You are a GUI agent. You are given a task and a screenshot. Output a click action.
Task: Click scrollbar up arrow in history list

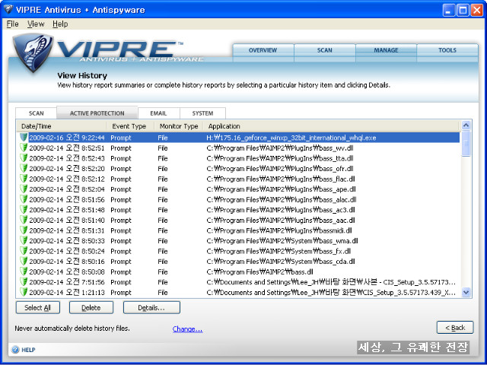tap(466, 125)
